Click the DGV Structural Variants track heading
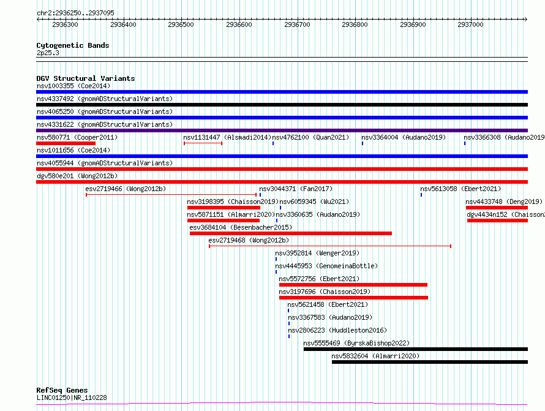545x411 pixels. click(86, 78)
